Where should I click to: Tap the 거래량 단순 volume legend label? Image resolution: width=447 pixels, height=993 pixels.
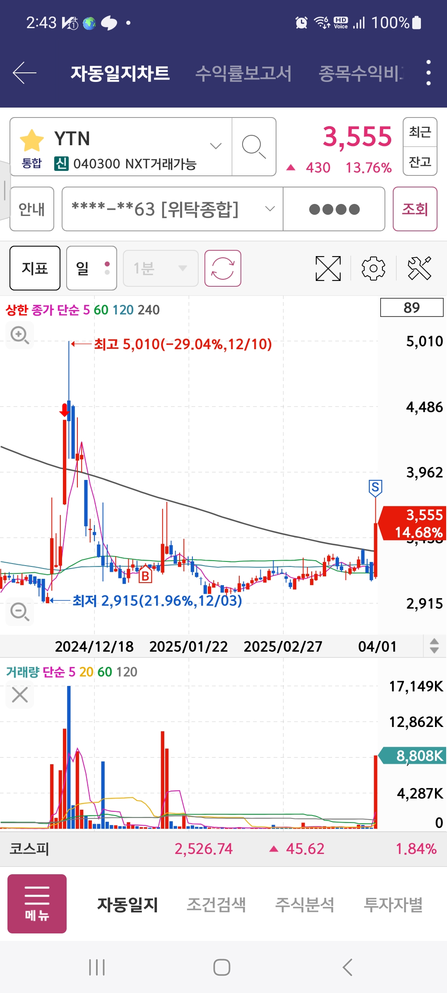(x=36, y=672)
